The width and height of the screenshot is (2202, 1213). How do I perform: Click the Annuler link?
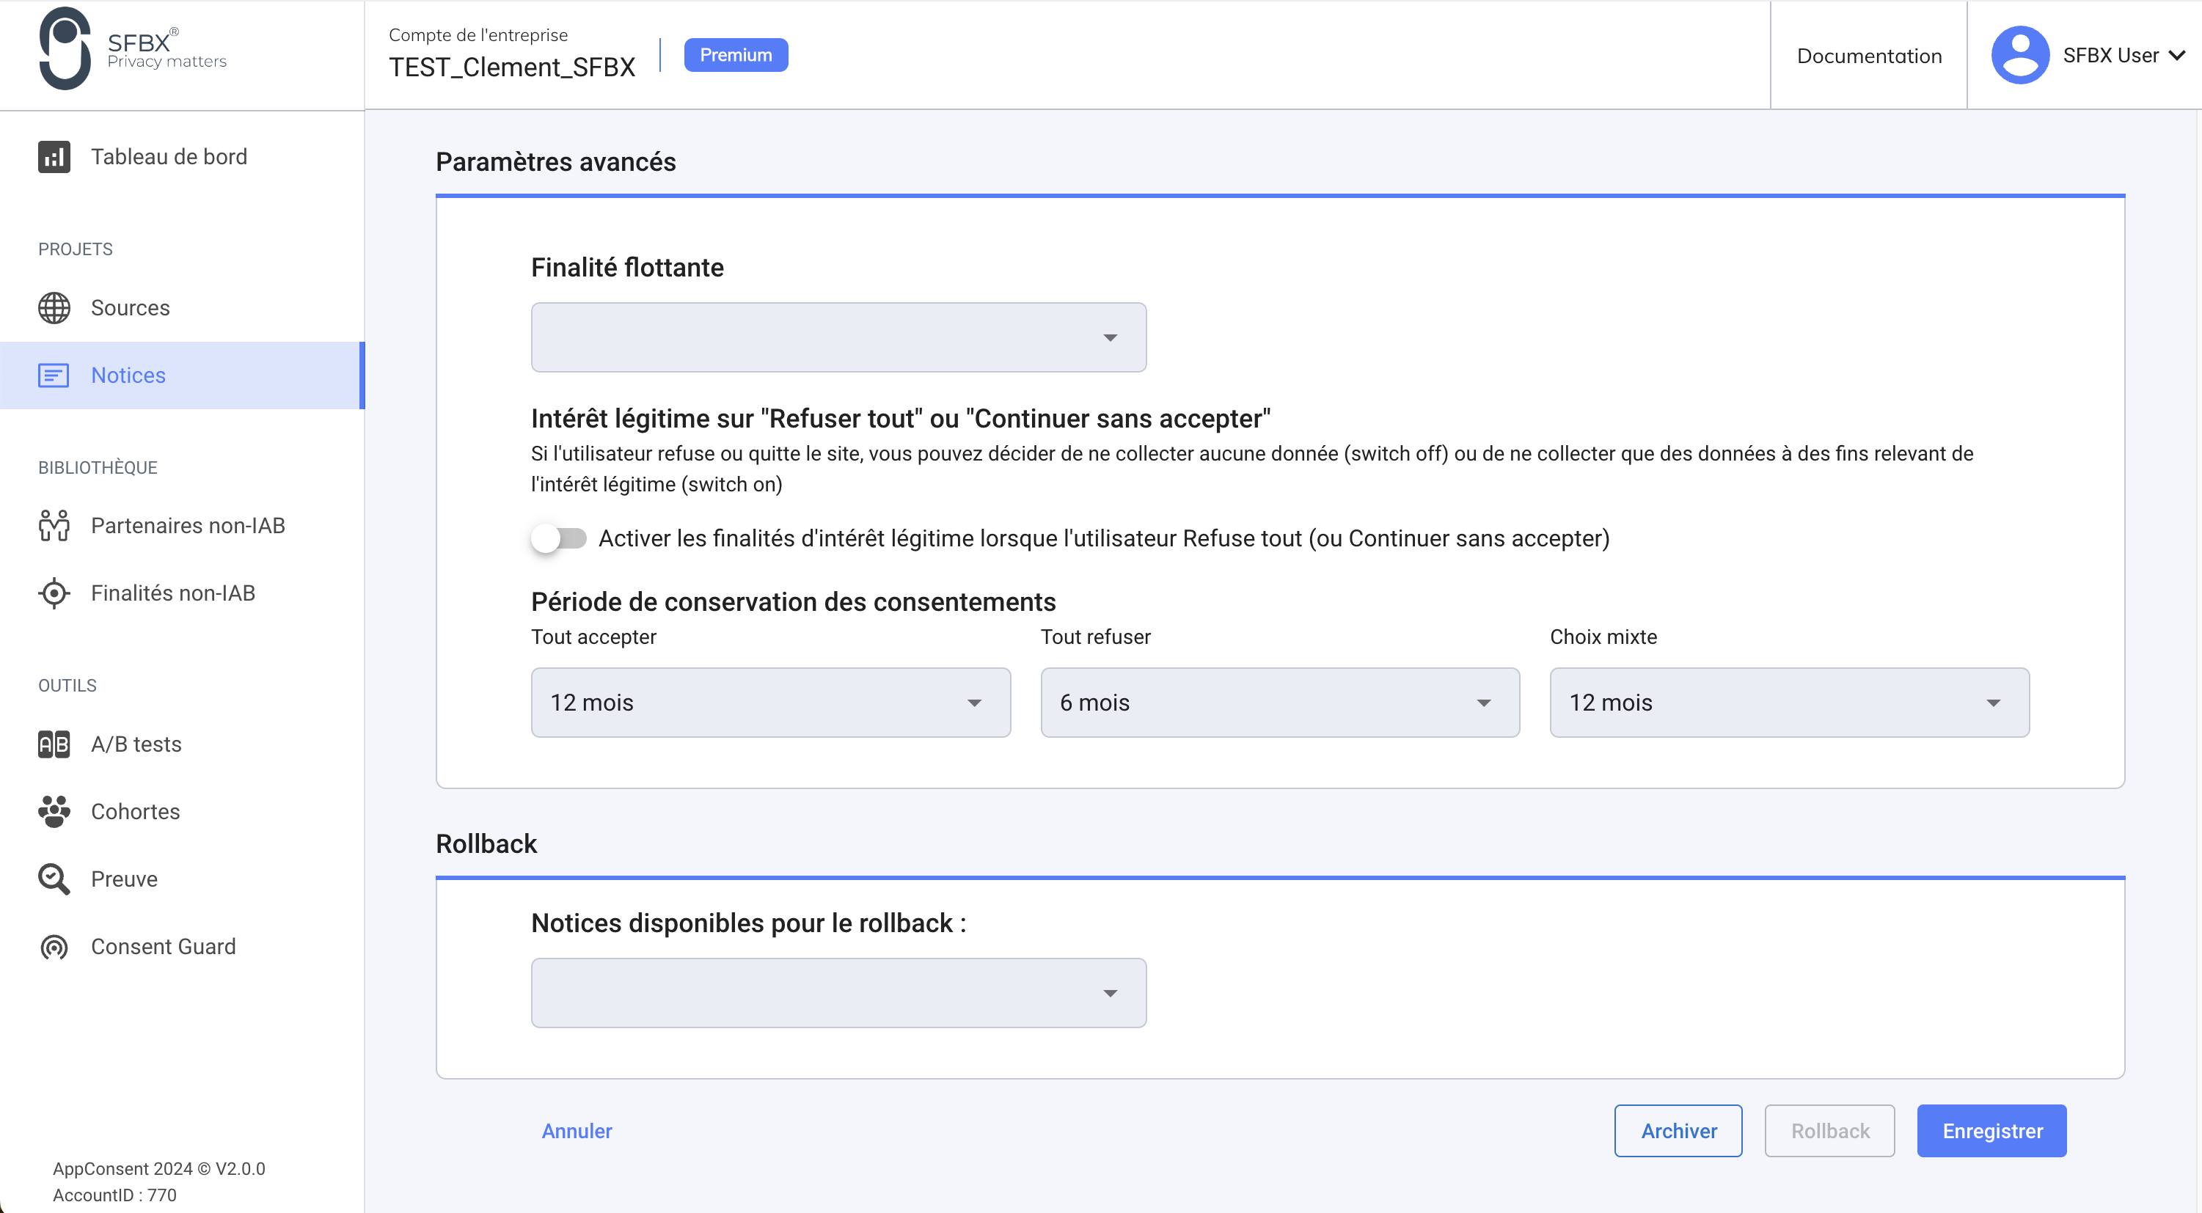pyautogui.click(x=577, y=1131)
